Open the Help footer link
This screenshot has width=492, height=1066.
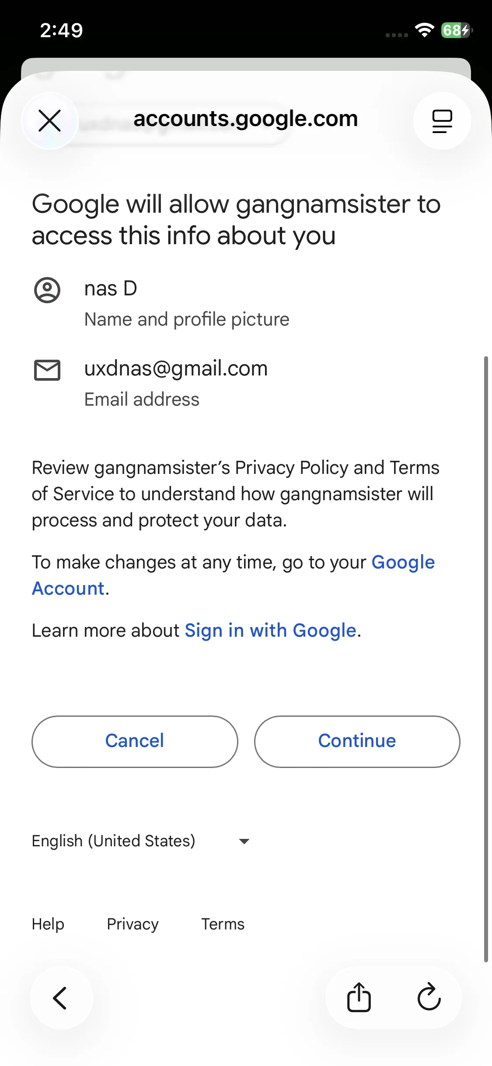(48, 924)
